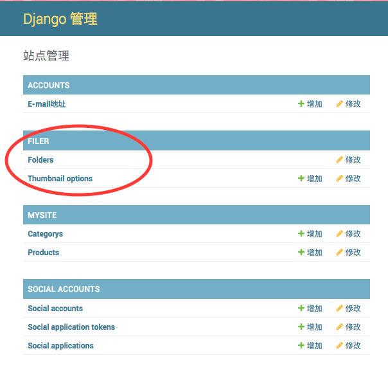Click the plus icon for Social accounts row
Image resolution: width=388 pixels, height=369 pixels.
[301, 308]
